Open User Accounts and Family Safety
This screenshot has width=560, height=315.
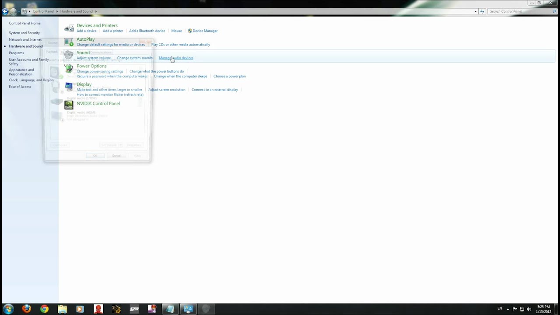[29, 62]
